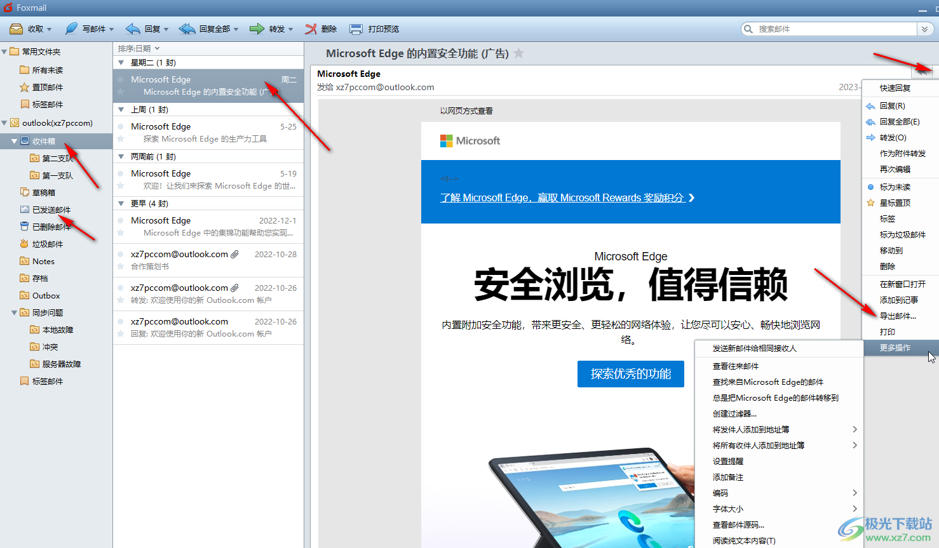The height and width of the screenshot is (548, 939).
Task: Click the 置顶邮件 star folder icon
Action: [x=25, y=87]
